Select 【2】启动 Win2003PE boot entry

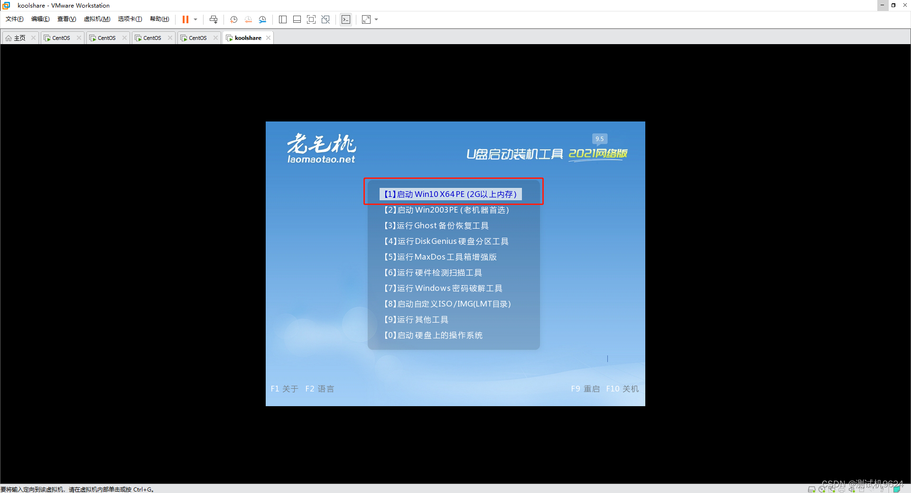(x=446, y=210)
